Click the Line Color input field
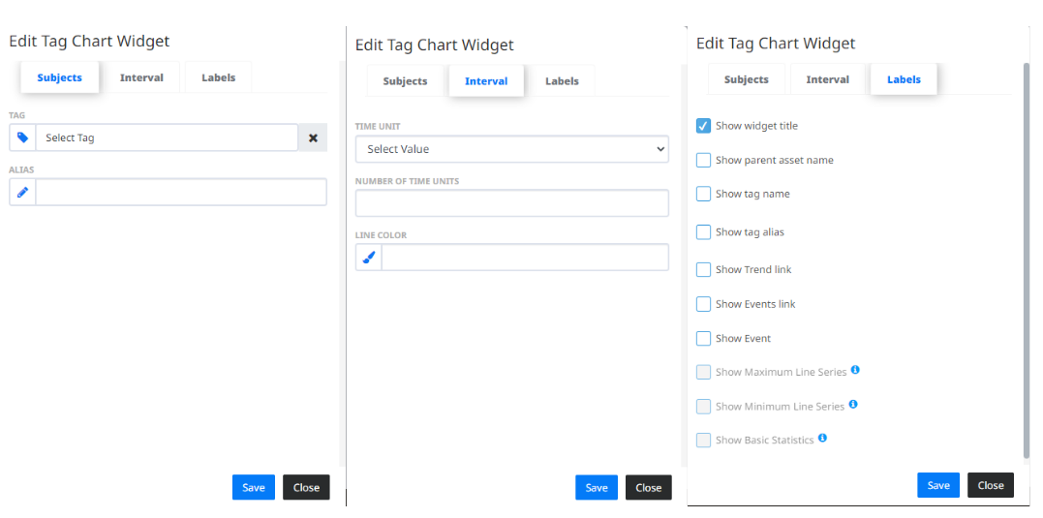 pos(525,258)
